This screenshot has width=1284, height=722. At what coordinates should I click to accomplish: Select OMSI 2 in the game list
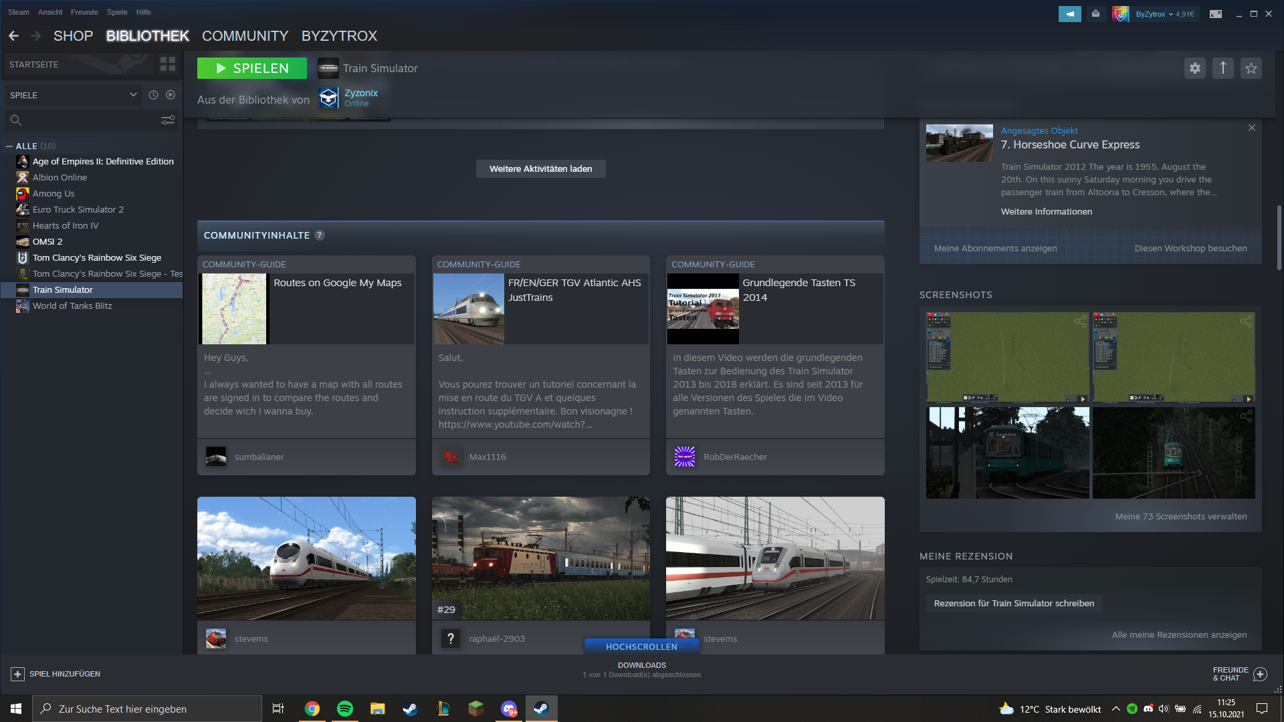point(47,241)
